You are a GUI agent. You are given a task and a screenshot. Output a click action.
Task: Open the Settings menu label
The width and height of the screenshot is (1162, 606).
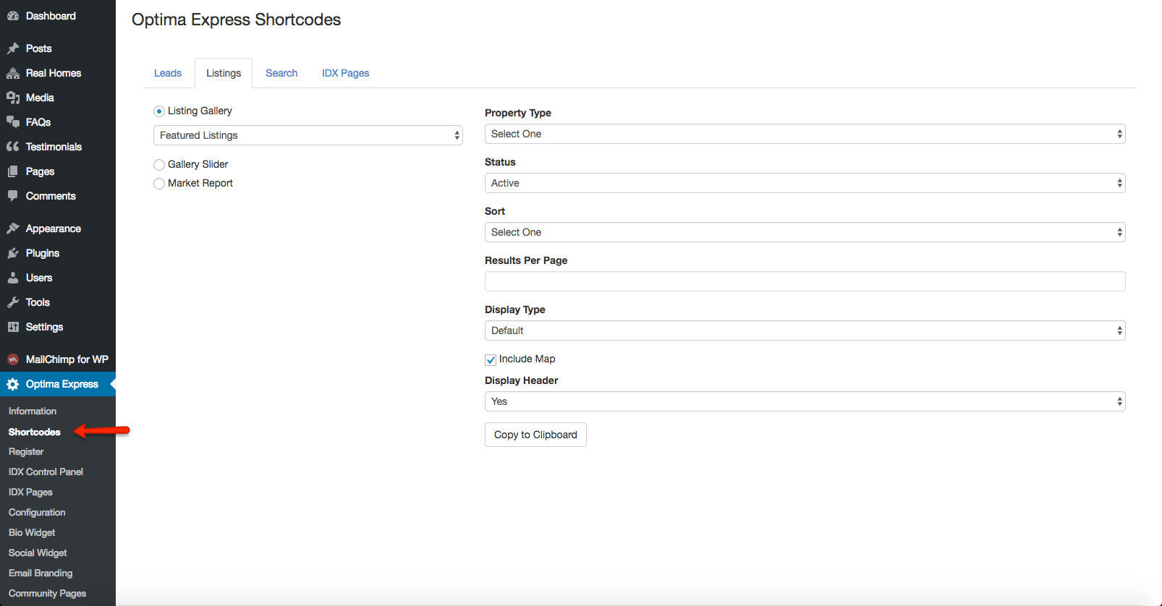(44, 327)
